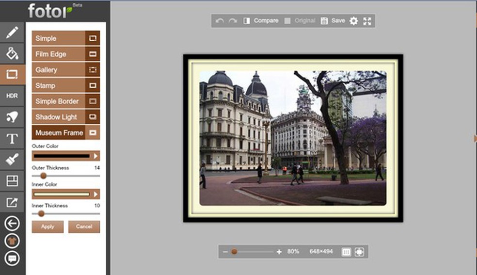This screenshot has height=275, width=477.
Task: Expand the Outer Color dropdown arrow
Action: click(96, 156)
